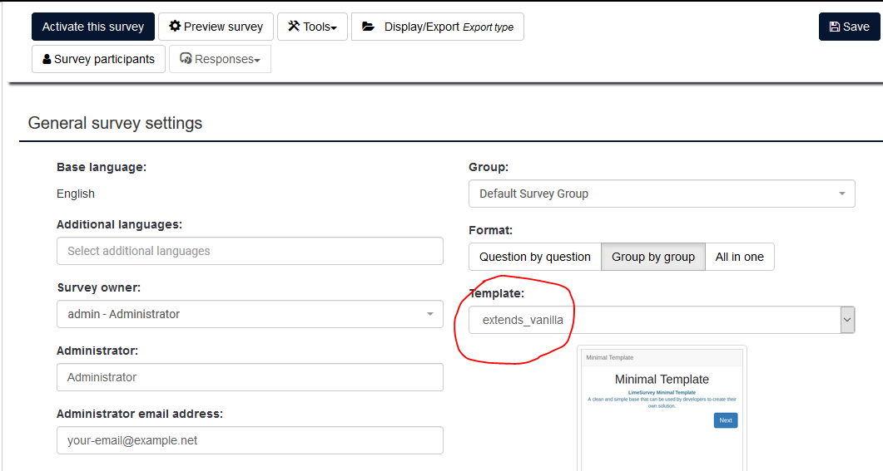
Task: Click the gear icon on Preview survey
Action: tap(175, 27)
